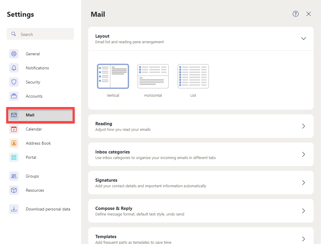Image resolution: width=321 pixels, height=244 pixels.
Task: Expand the Templates section chevron
Action: click(303, 239)
